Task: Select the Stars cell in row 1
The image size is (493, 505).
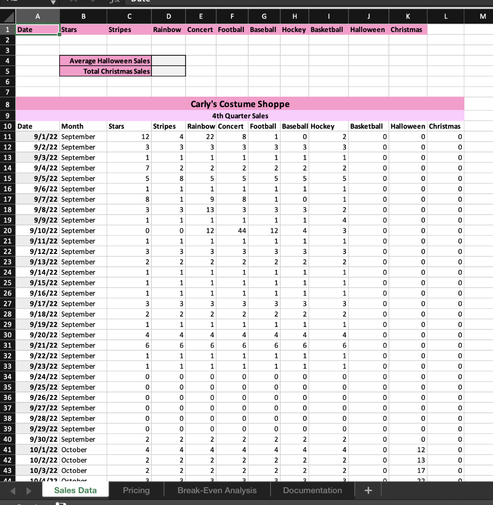Action: [83, 30]
